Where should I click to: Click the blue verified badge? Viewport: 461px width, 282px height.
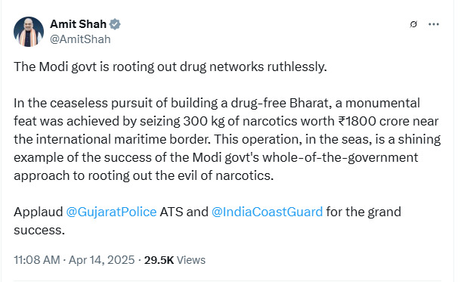(115, 24)
